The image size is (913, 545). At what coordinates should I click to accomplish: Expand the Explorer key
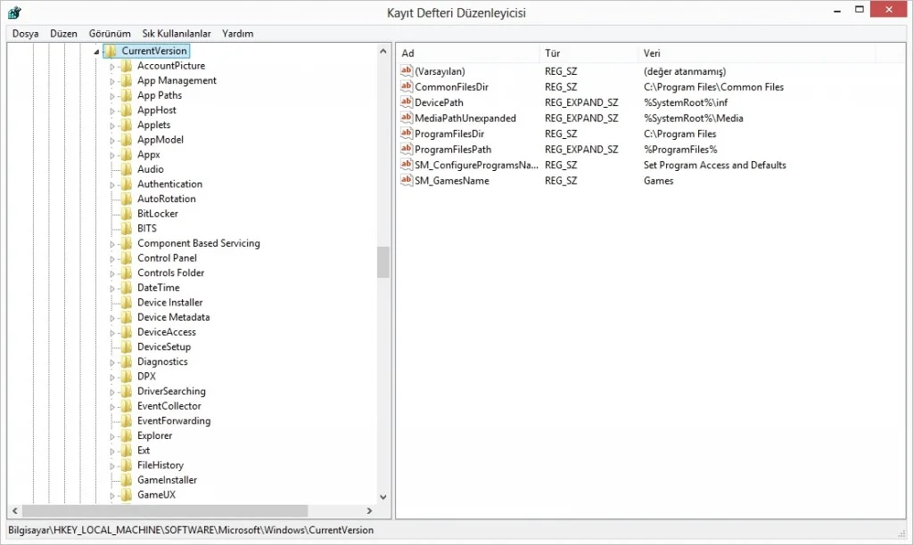112,436
